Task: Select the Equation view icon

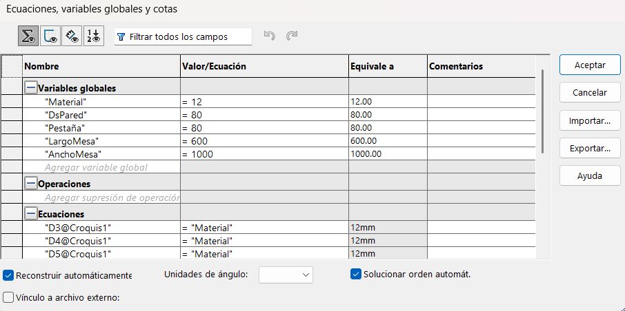Action: [28, 36]
